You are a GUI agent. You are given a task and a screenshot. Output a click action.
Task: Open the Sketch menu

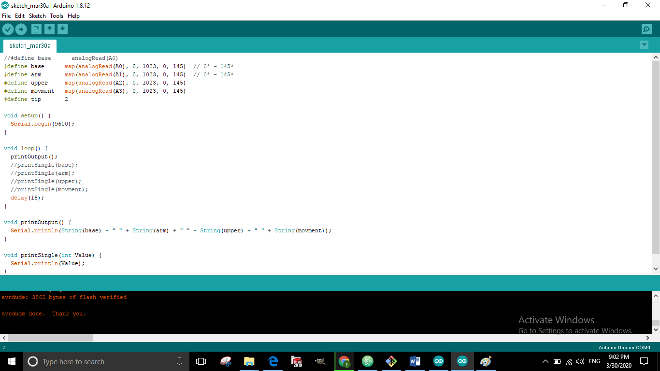(x=37, y=16)
